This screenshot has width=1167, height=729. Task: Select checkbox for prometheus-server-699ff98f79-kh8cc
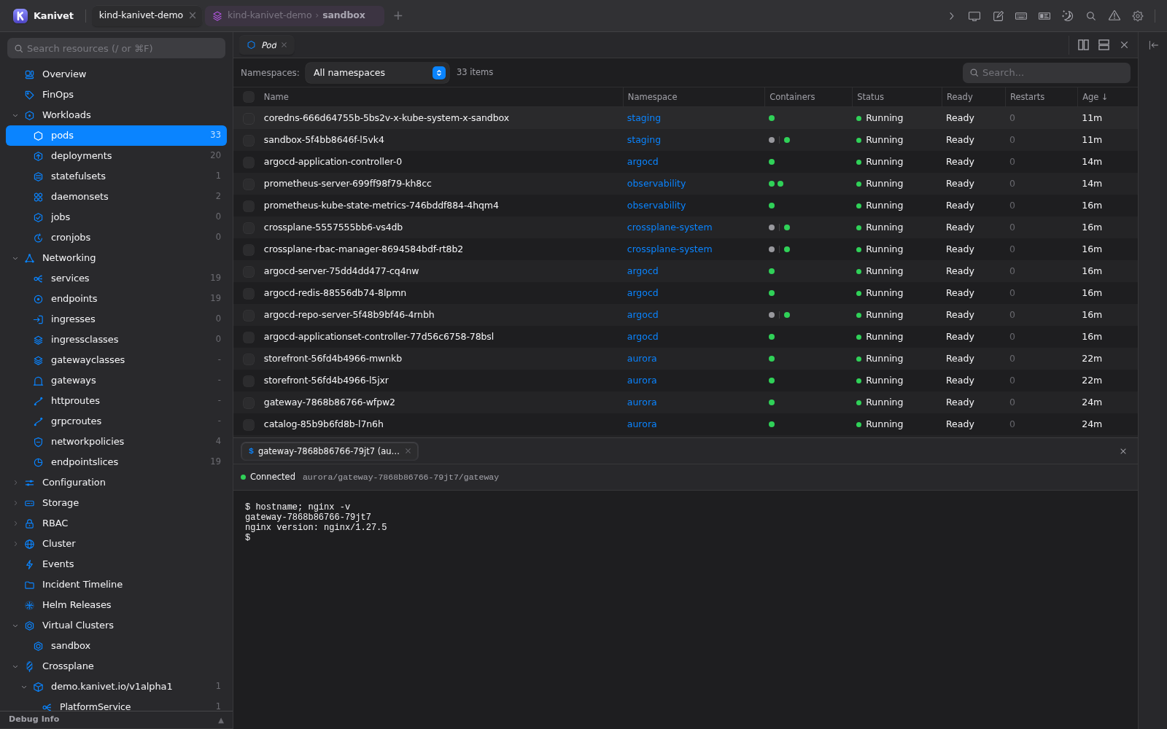click(x=249, y=184)
